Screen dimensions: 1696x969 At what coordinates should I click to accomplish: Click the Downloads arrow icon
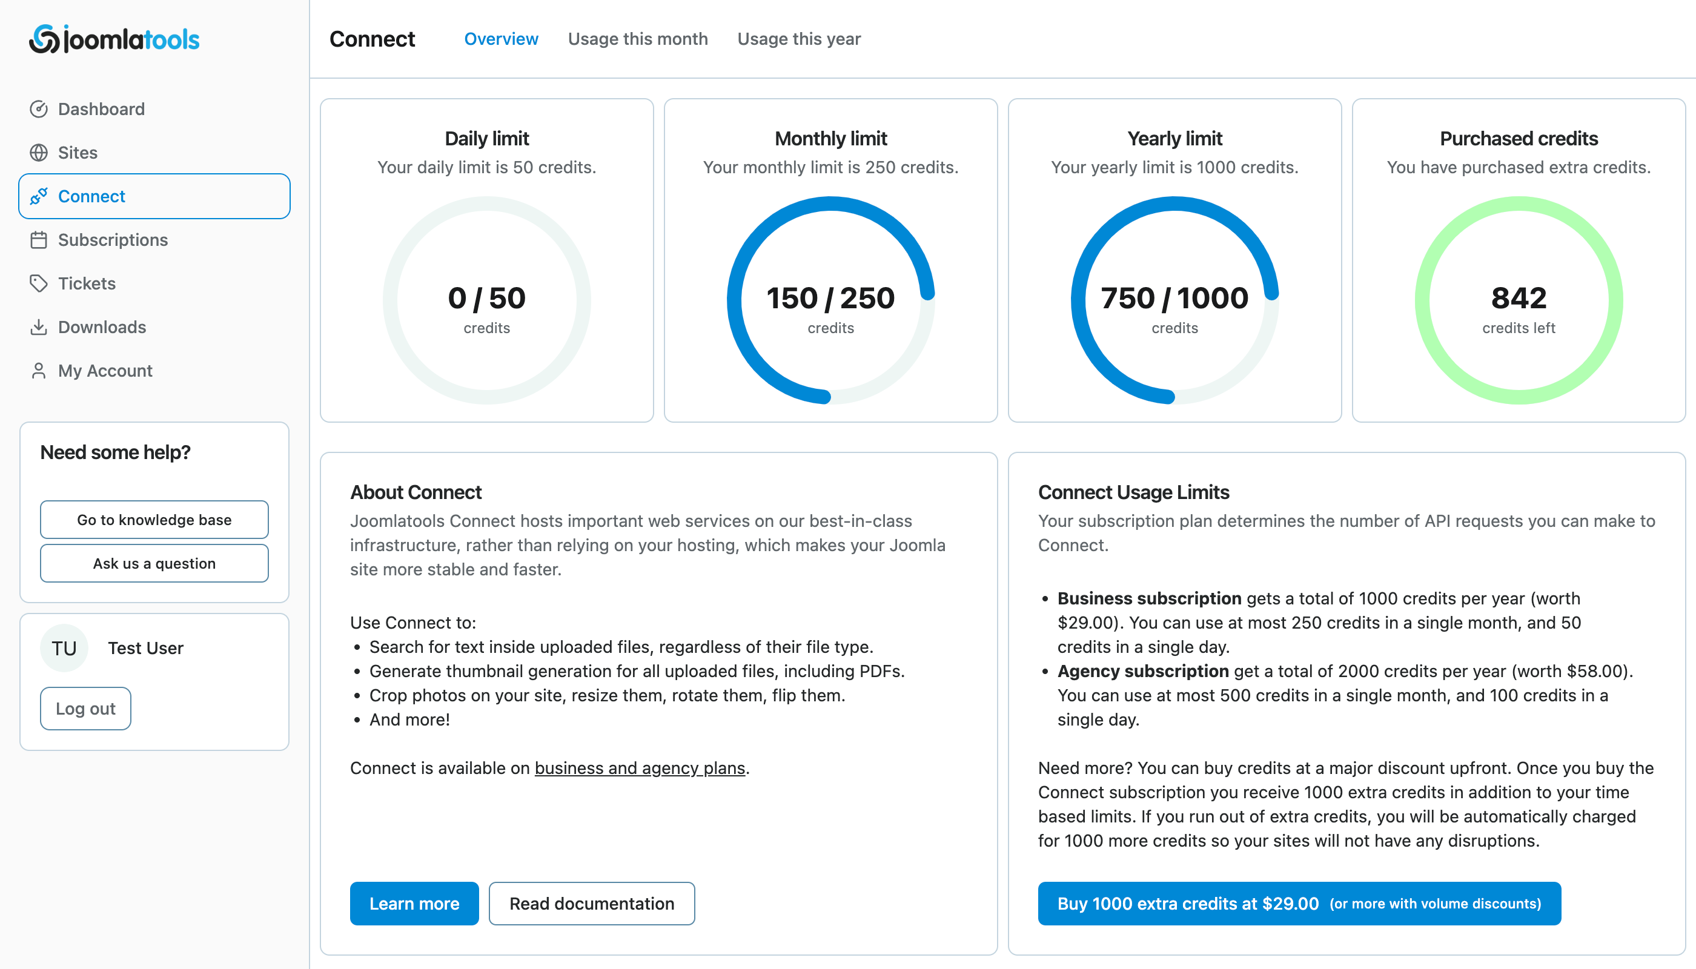coord(39,327)
